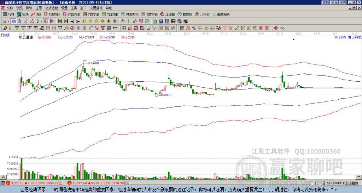This screenshot has height=193, width=362.
Task: Click the blue infinity loop icon
Action: [x=282, y=28]
